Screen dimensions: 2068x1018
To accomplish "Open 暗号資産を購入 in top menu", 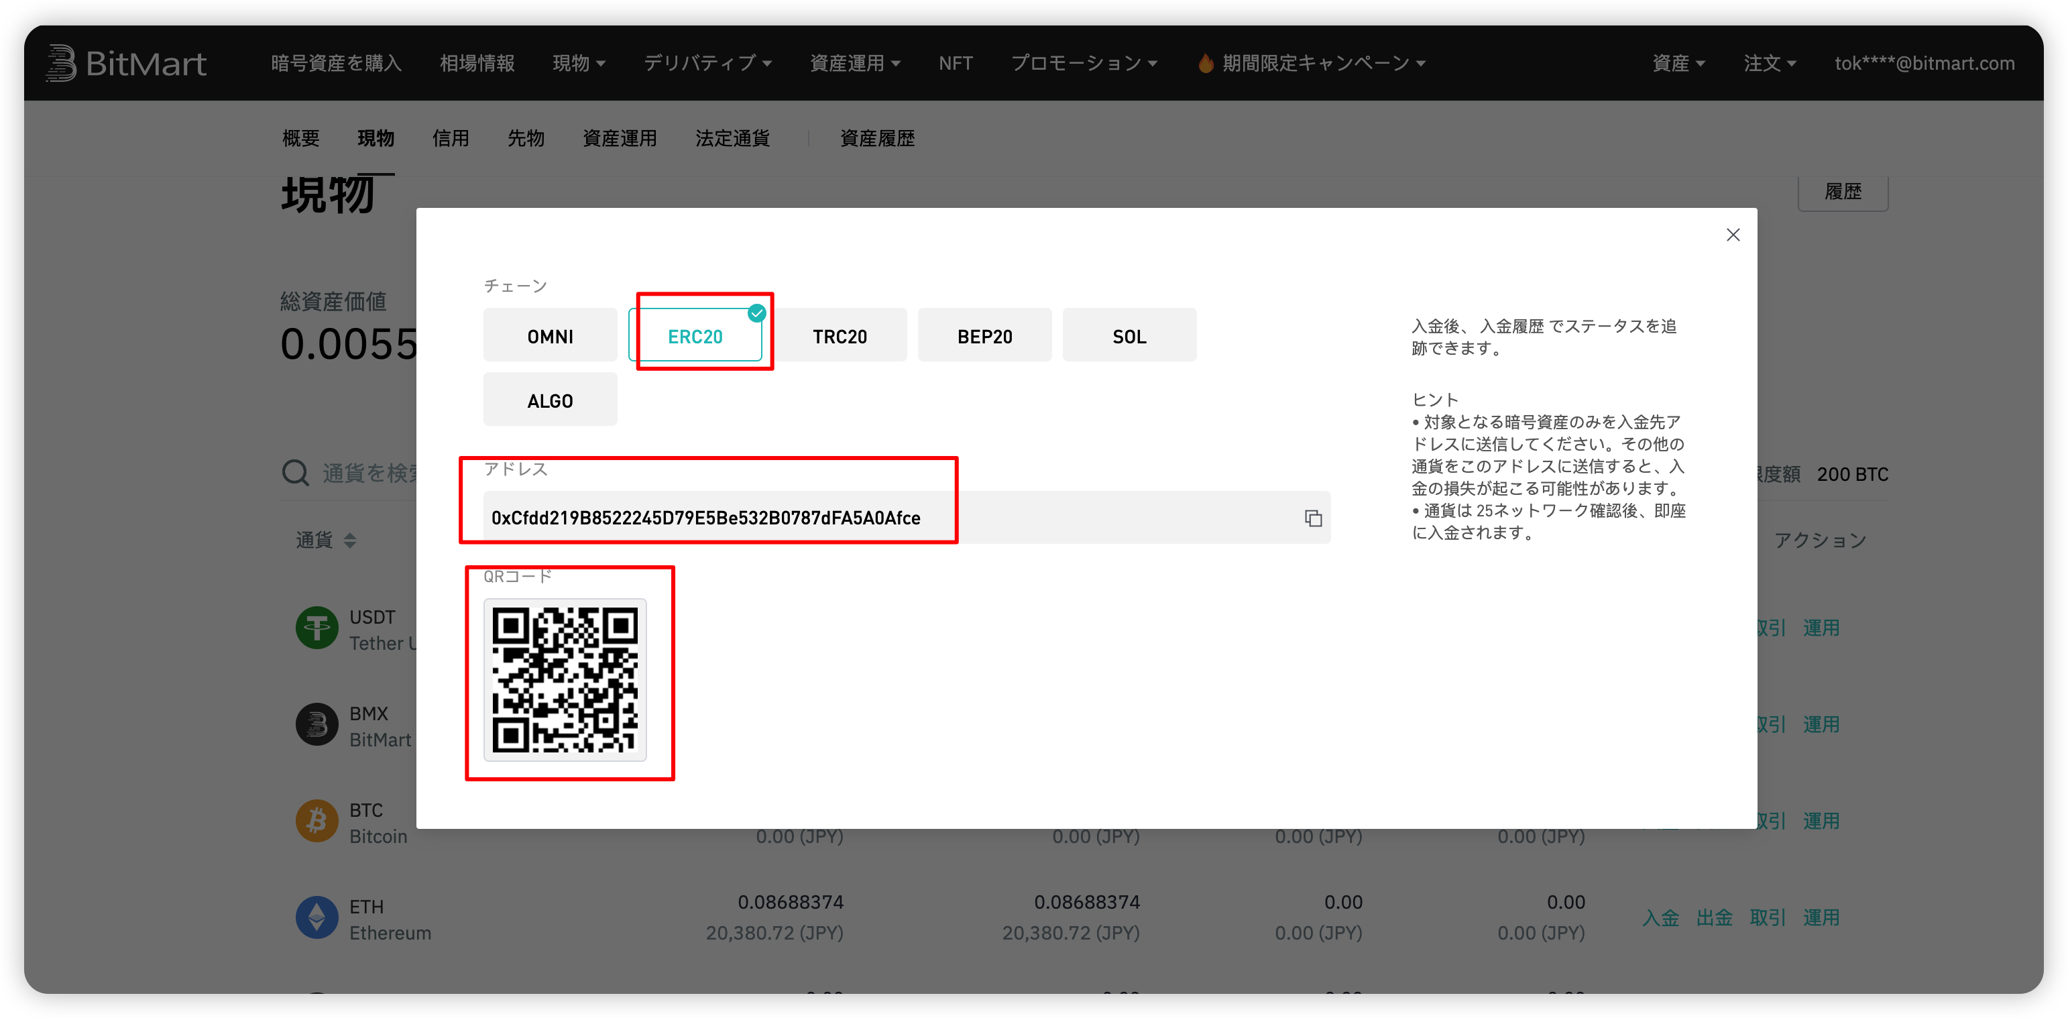I will (335, 62).
